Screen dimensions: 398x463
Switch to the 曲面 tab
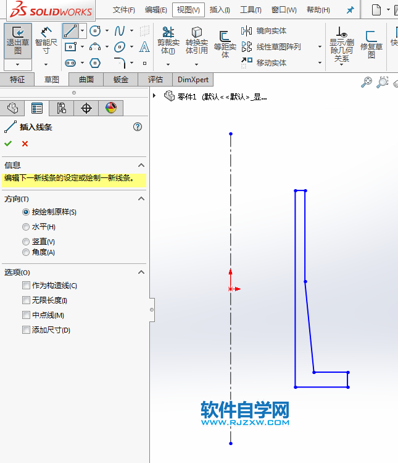(86, 79)
